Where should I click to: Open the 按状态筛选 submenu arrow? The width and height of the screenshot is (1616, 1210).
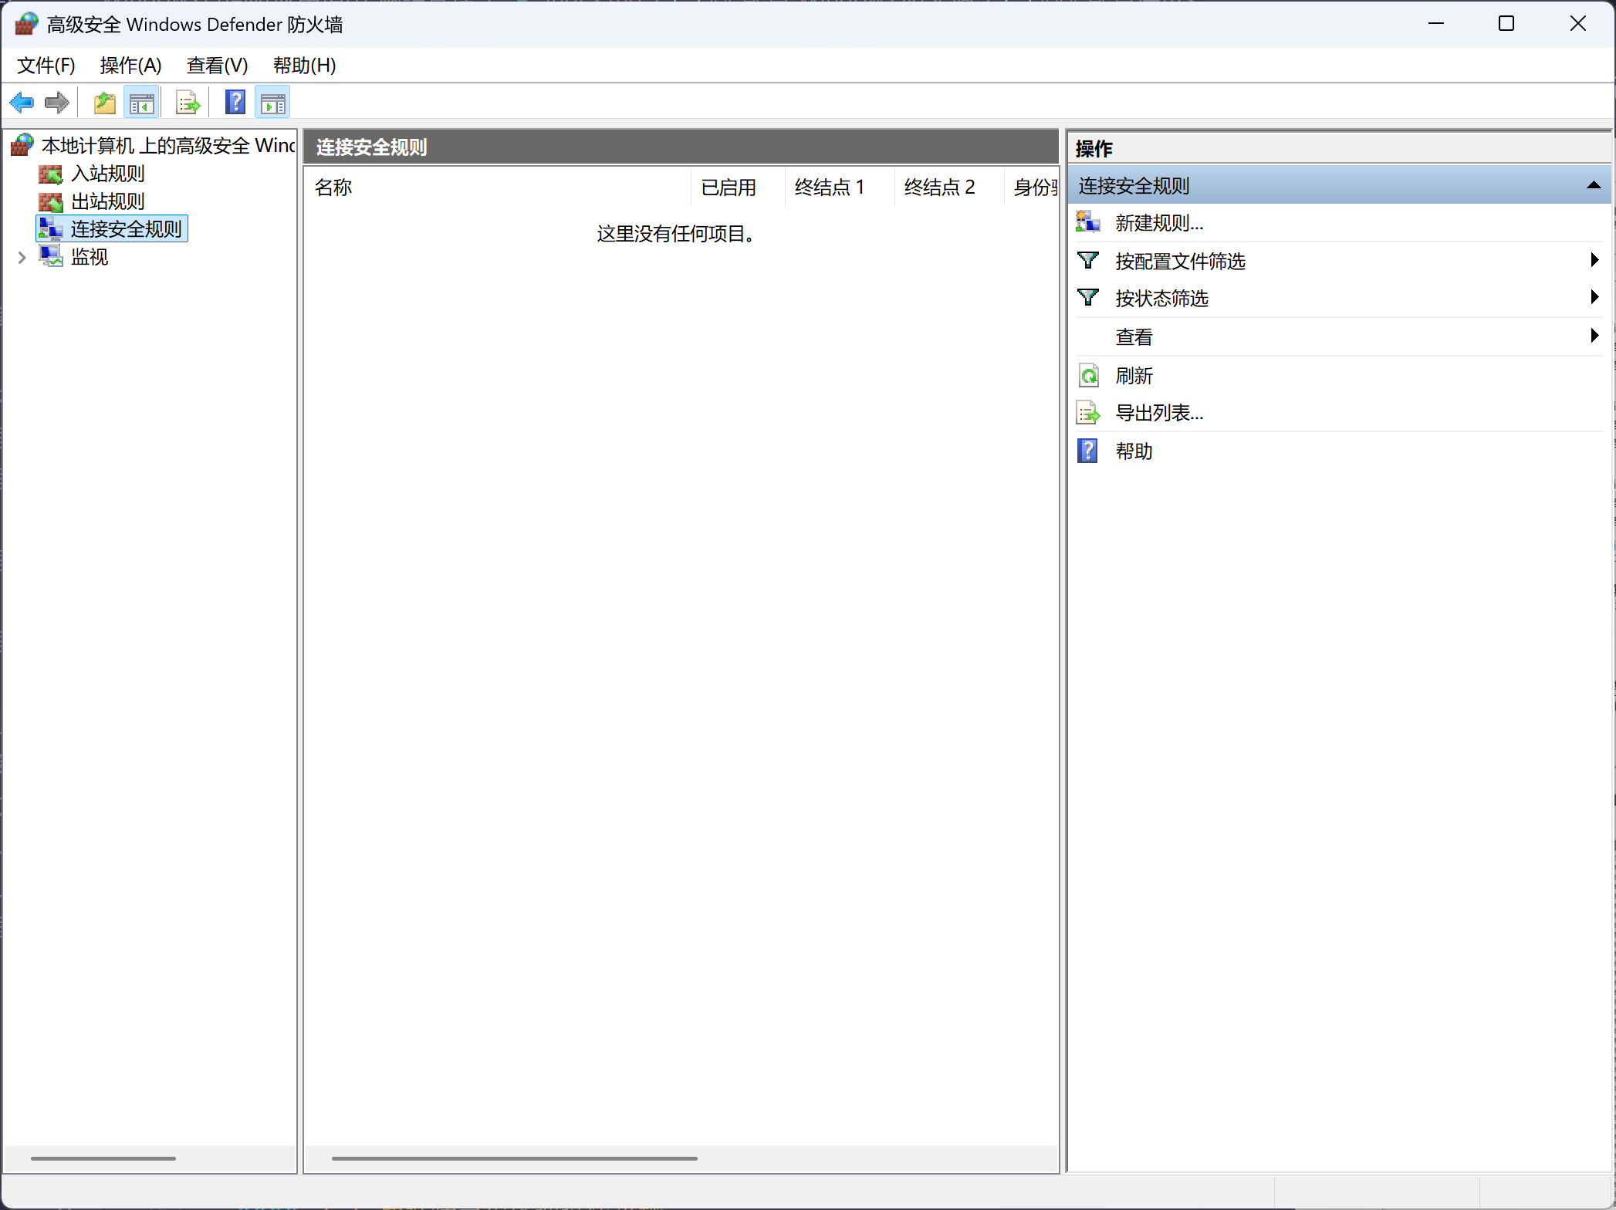[1594, 297]
